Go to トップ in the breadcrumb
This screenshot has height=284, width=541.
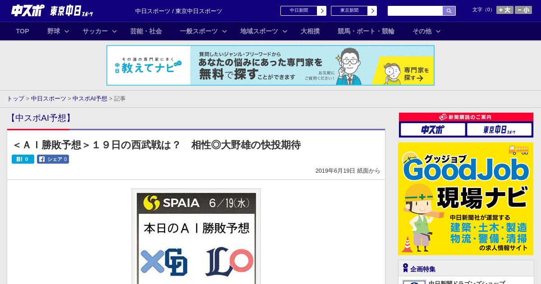coord(15,98)
